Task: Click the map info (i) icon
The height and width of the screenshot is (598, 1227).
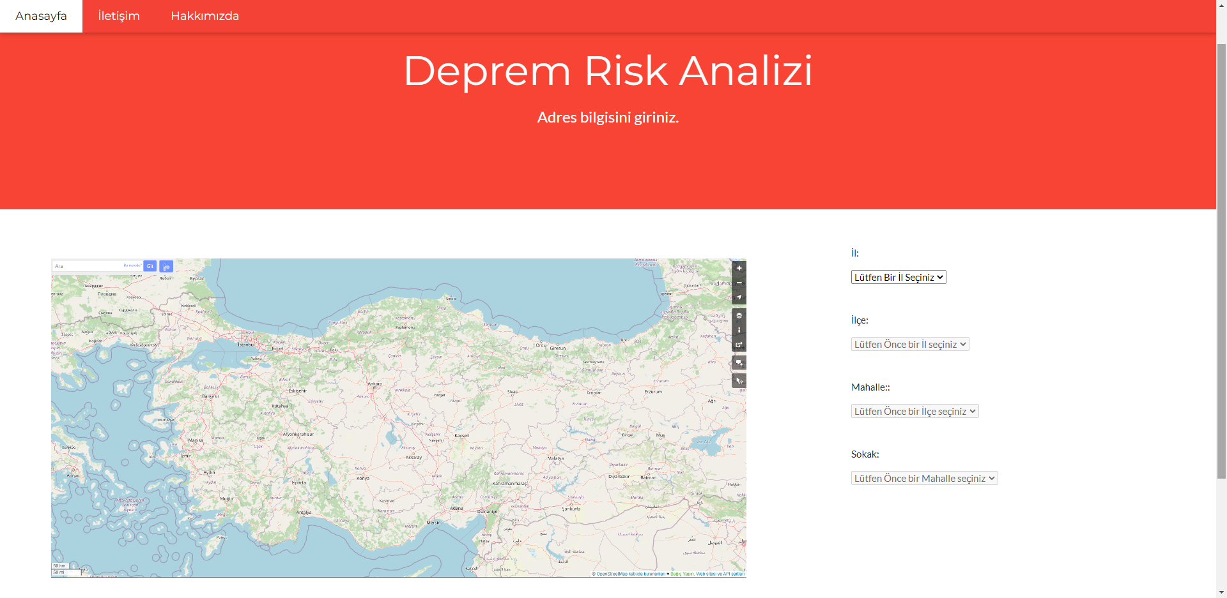Action: [x=739, y=330]
